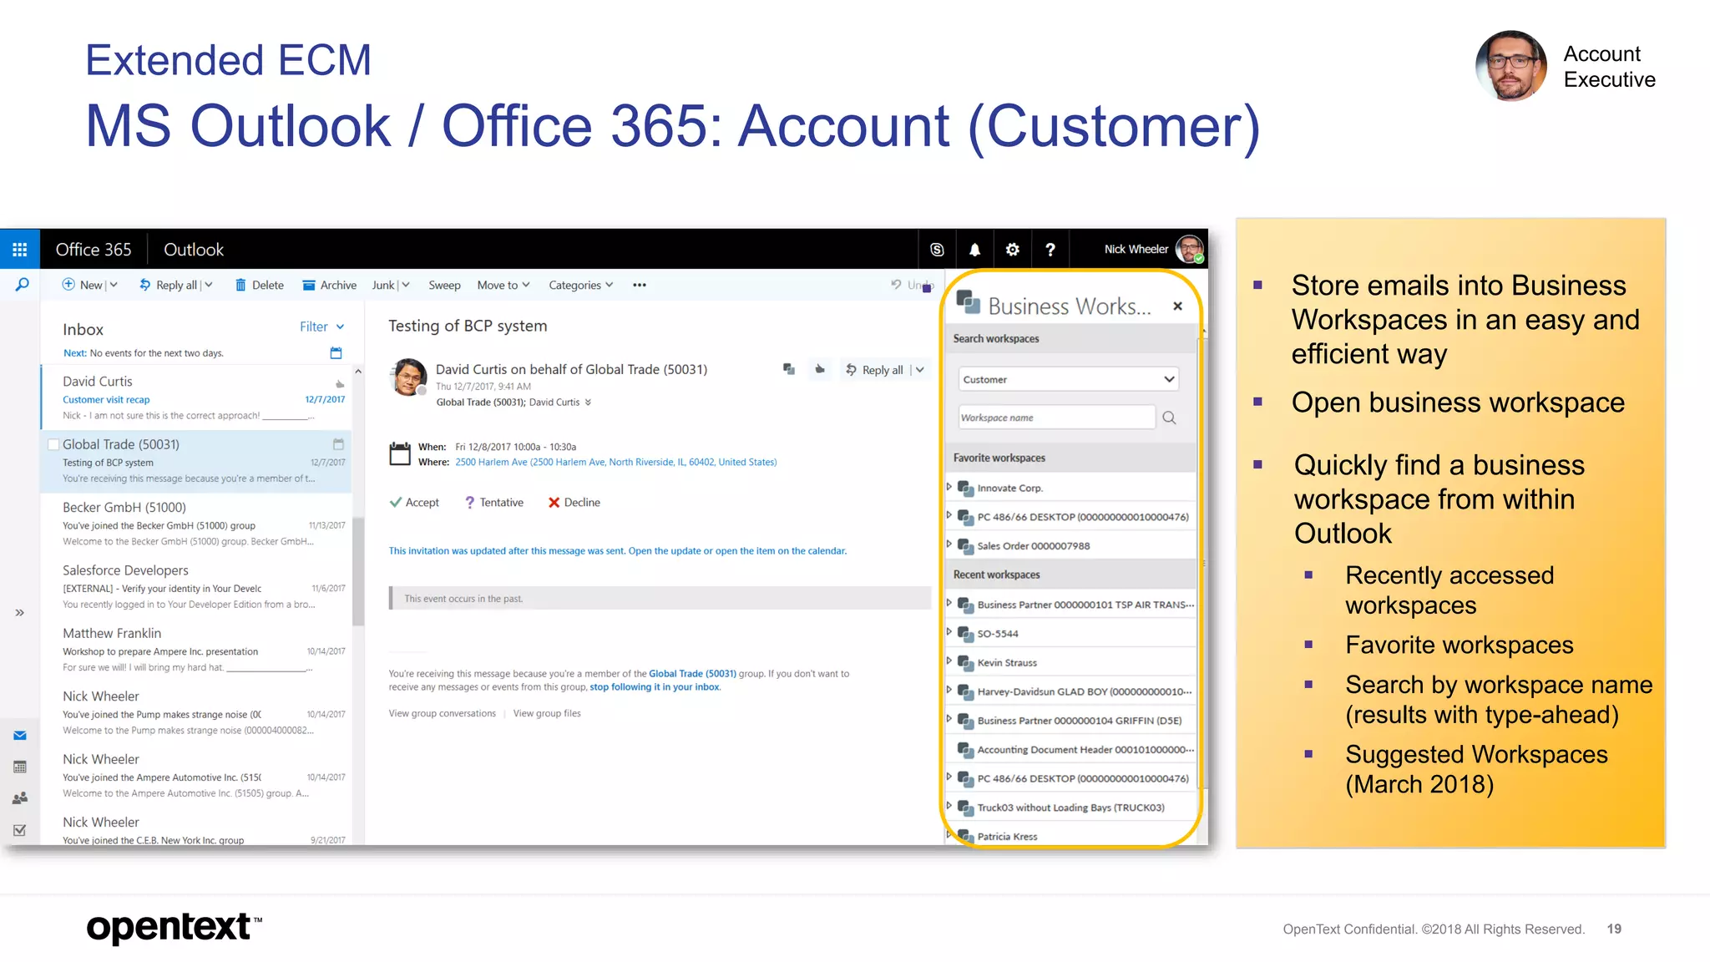The height and width of the screenshot is (962, 1710).
Task: Expand the Innovate Corp. tree arrow
Action: click(x=949, y=487)
